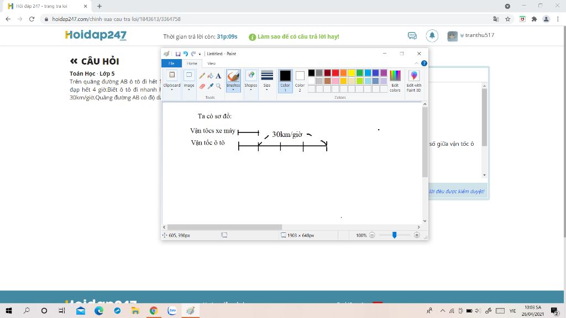Open the chat messages icon on Hoidap247
Viewport: 566px width, 318px height.
point(412,35)
